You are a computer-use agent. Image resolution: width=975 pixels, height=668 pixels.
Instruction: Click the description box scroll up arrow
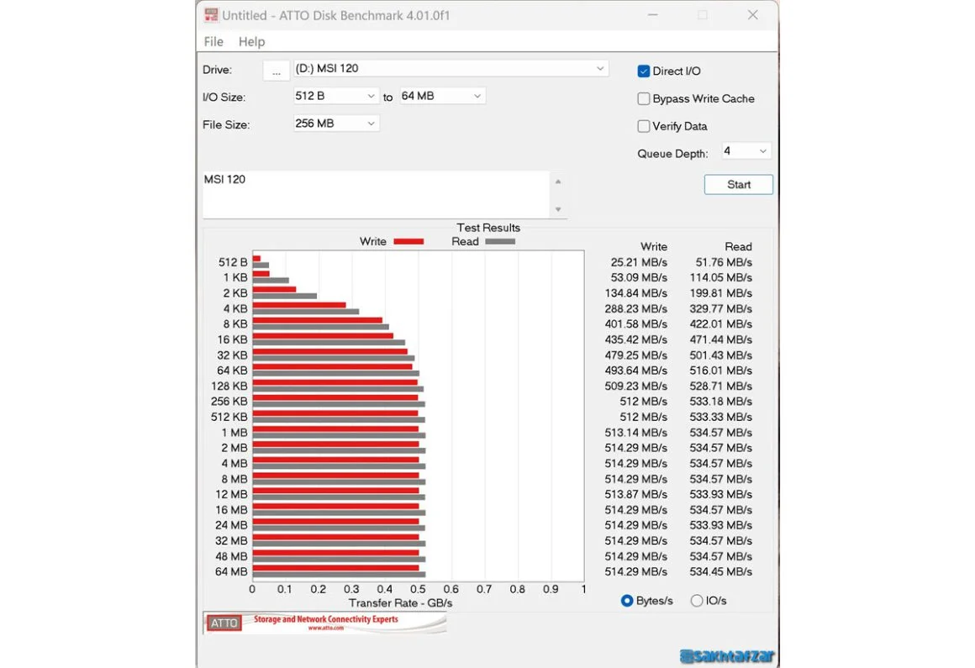coord(558,181)
